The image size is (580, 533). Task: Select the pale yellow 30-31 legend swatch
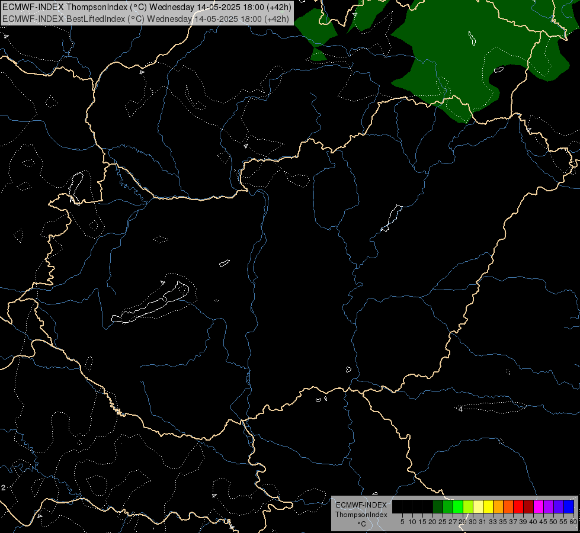(478, 506)
